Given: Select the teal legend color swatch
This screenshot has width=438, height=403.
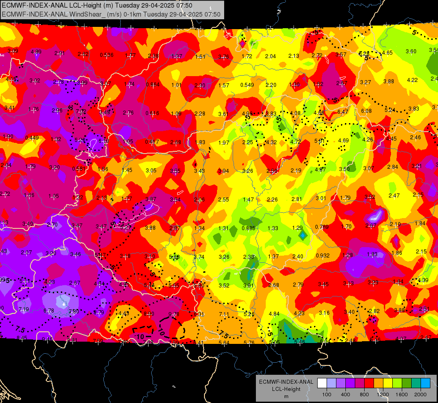Looking at the screenshot, I should [x=416, y=383].
